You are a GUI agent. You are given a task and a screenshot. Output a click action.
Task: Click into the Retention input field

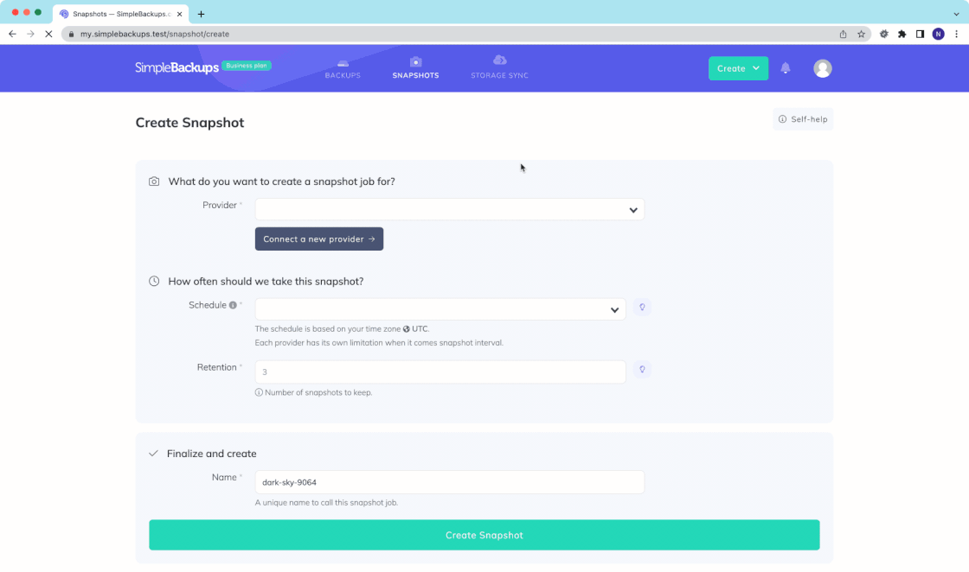point(440,372)
